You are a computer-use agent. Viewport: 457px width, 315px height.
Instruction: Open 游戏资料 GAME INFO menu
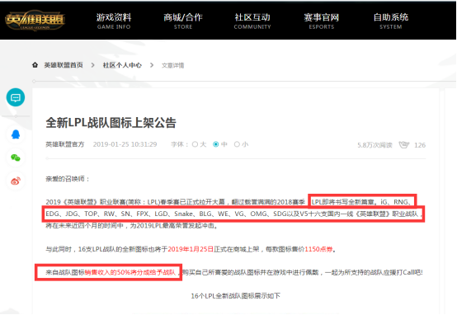point(114,21)
